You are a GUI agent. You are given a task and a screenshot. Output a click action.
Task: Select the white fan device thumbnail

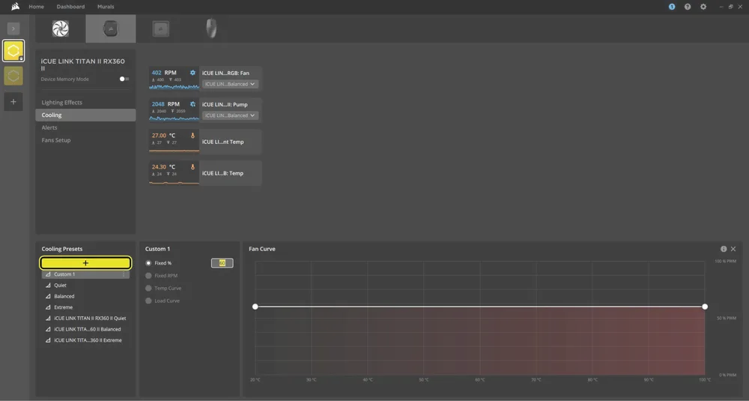click(61, 28)
